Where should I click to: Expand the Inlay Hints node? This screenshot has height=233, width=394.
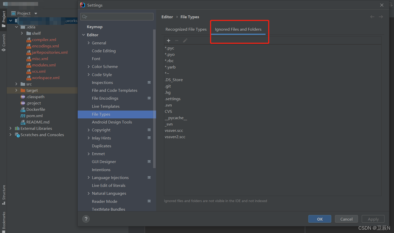pyautogui.click(x=89, y=138)
